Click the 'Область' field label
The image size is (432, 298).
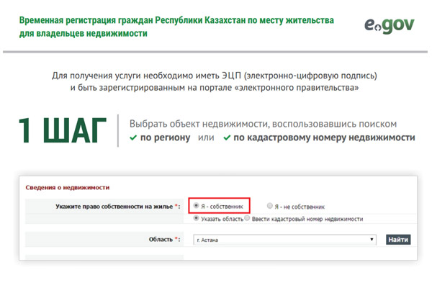(161, 240)
